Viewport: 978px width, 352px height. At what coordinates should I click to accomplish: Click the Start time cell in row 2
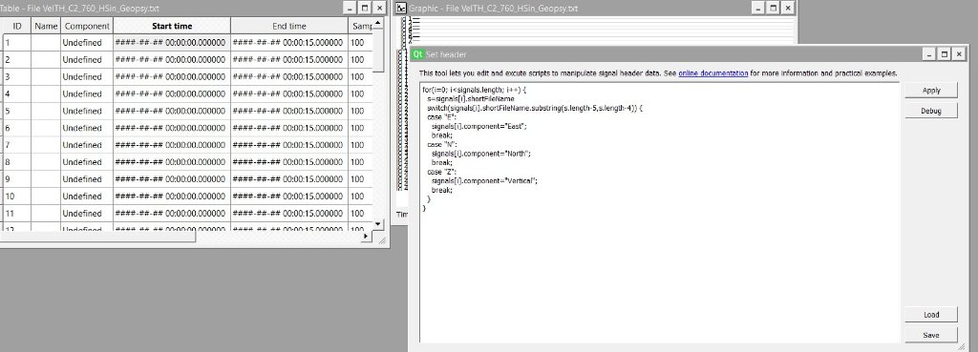172,60
